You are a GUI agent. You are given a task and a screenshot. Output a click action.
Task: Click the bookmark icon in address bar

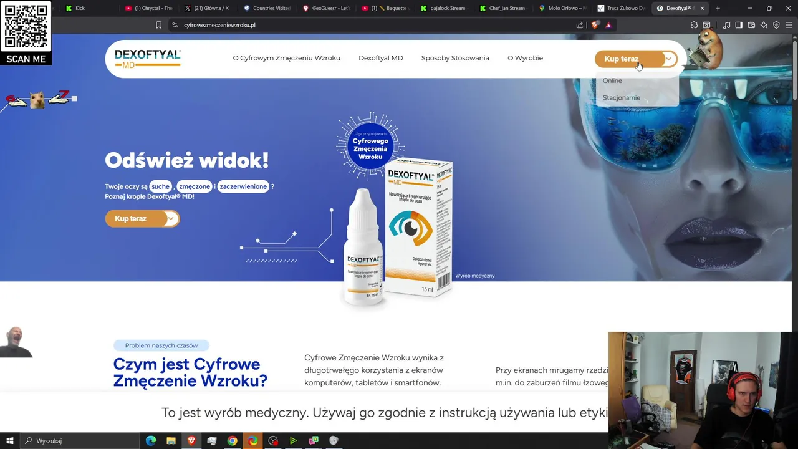158,25
